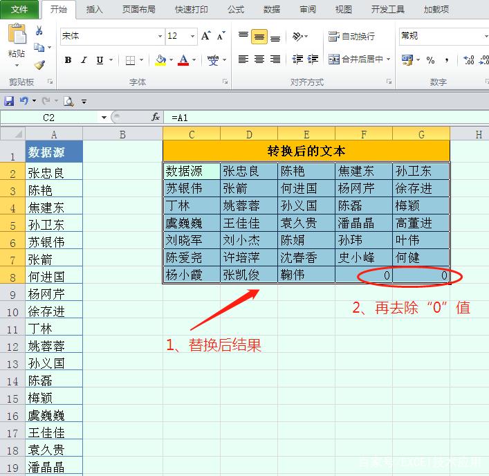Click the phonetic guide wén icon
This screenshot has width=489, height=476.
pos(213,60)
